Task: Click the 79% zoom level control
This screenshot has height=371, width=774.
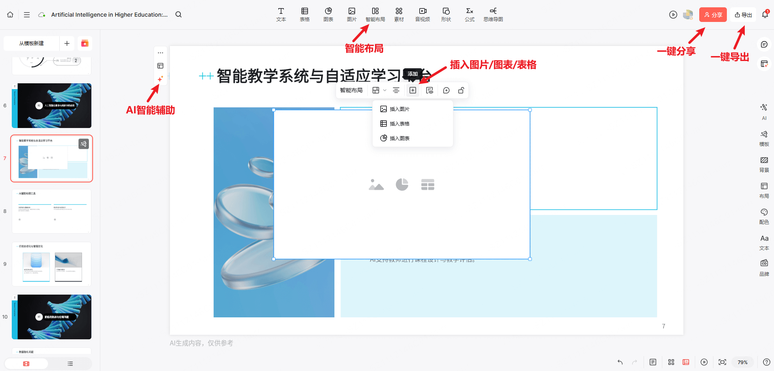Action: pyautogui.click(x=743, y=362)
